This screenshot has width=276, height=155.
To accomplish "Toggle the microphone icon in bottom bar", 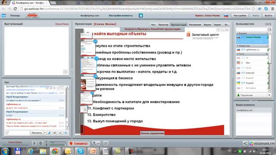I will click(x=34, y=143).
